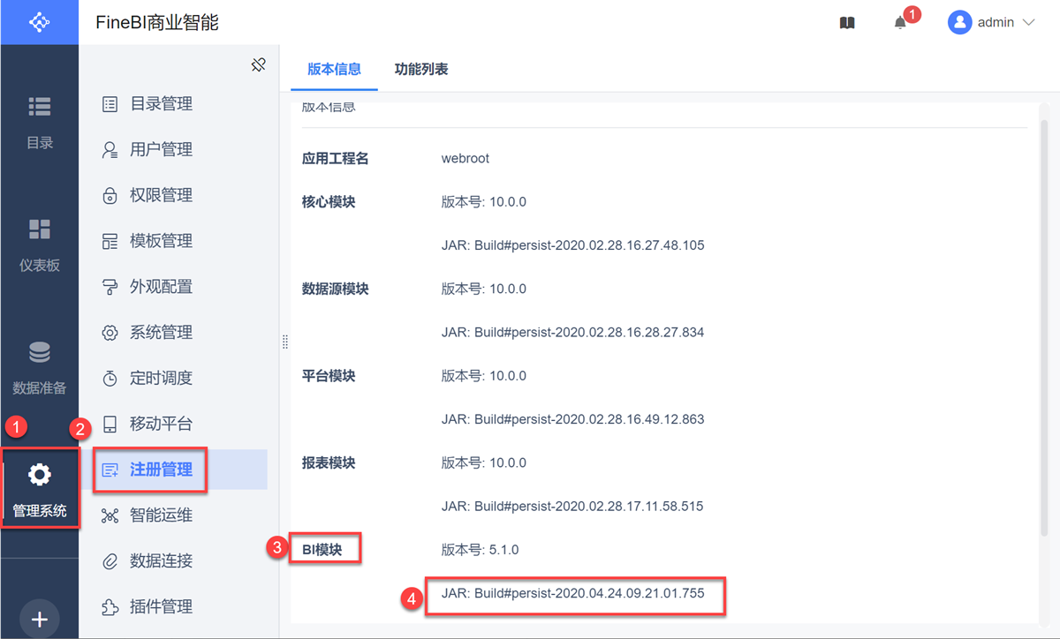Screen dimensions: 1060x639
Task: Click JAR build 2020.02.28.16.28.27.834 text
Action: pyautogui.click(x=573, y=333)
